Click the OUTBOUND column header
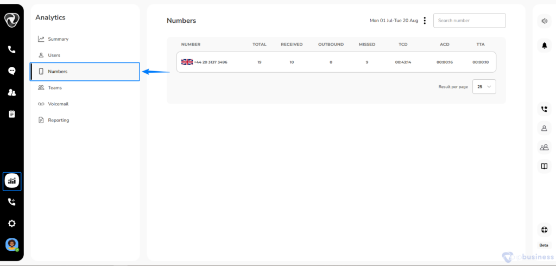The height and width of the screenshot is (266, 556). [331, 45]
